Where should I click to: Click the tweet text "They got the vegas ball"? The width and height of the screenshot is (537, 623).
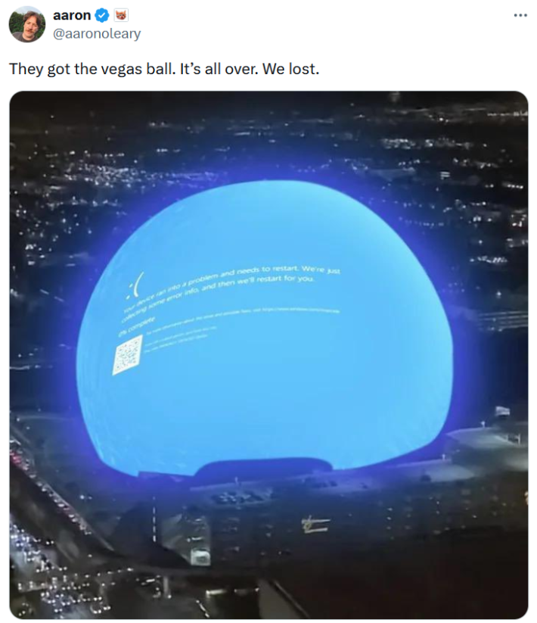[92, 69]
